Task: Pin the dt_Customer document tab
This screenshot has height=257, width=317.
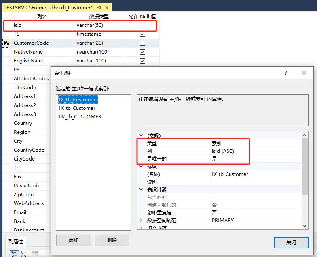Action: click(99, 7)
